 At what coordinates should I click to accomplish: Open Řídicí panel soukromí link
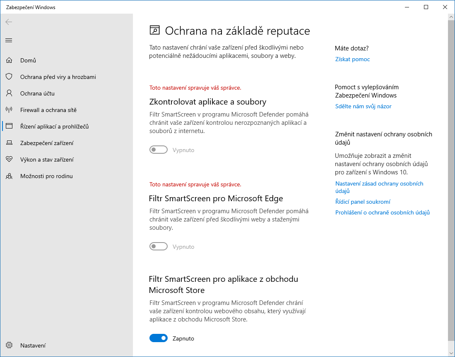click(363, 202)
